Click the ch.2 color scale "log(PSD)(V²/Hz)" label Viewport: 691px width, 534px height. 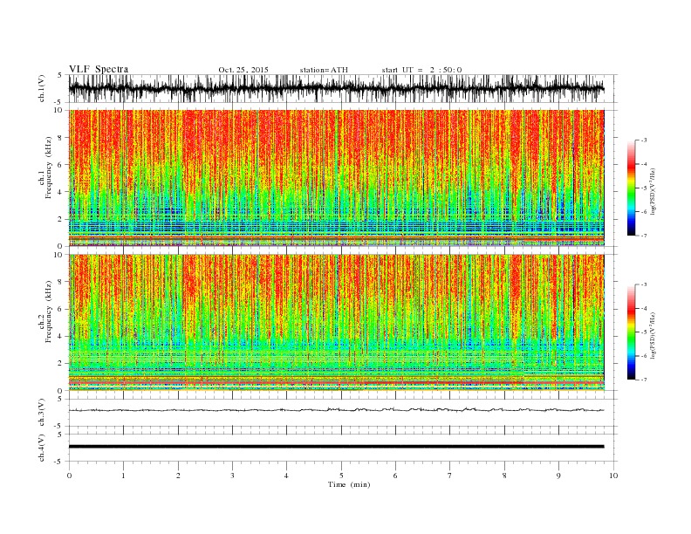tap(653, 335)
